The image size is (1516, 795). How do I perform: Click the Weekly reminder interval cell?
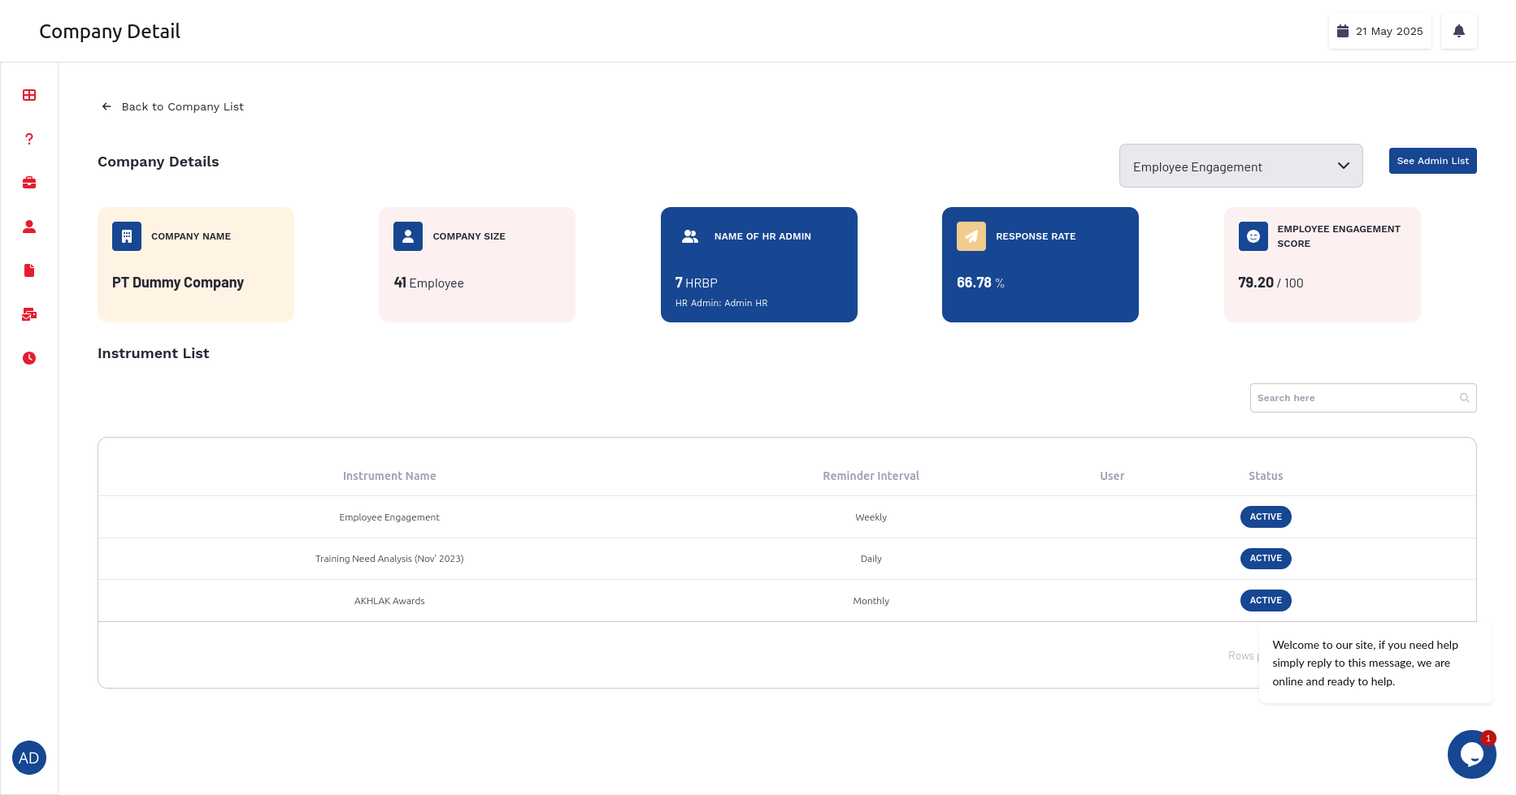coord(871,517)
